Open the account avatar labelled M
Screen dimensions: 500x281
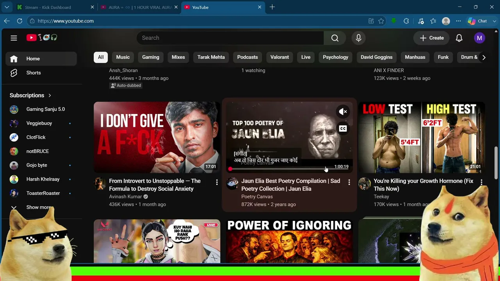point(479,38)
